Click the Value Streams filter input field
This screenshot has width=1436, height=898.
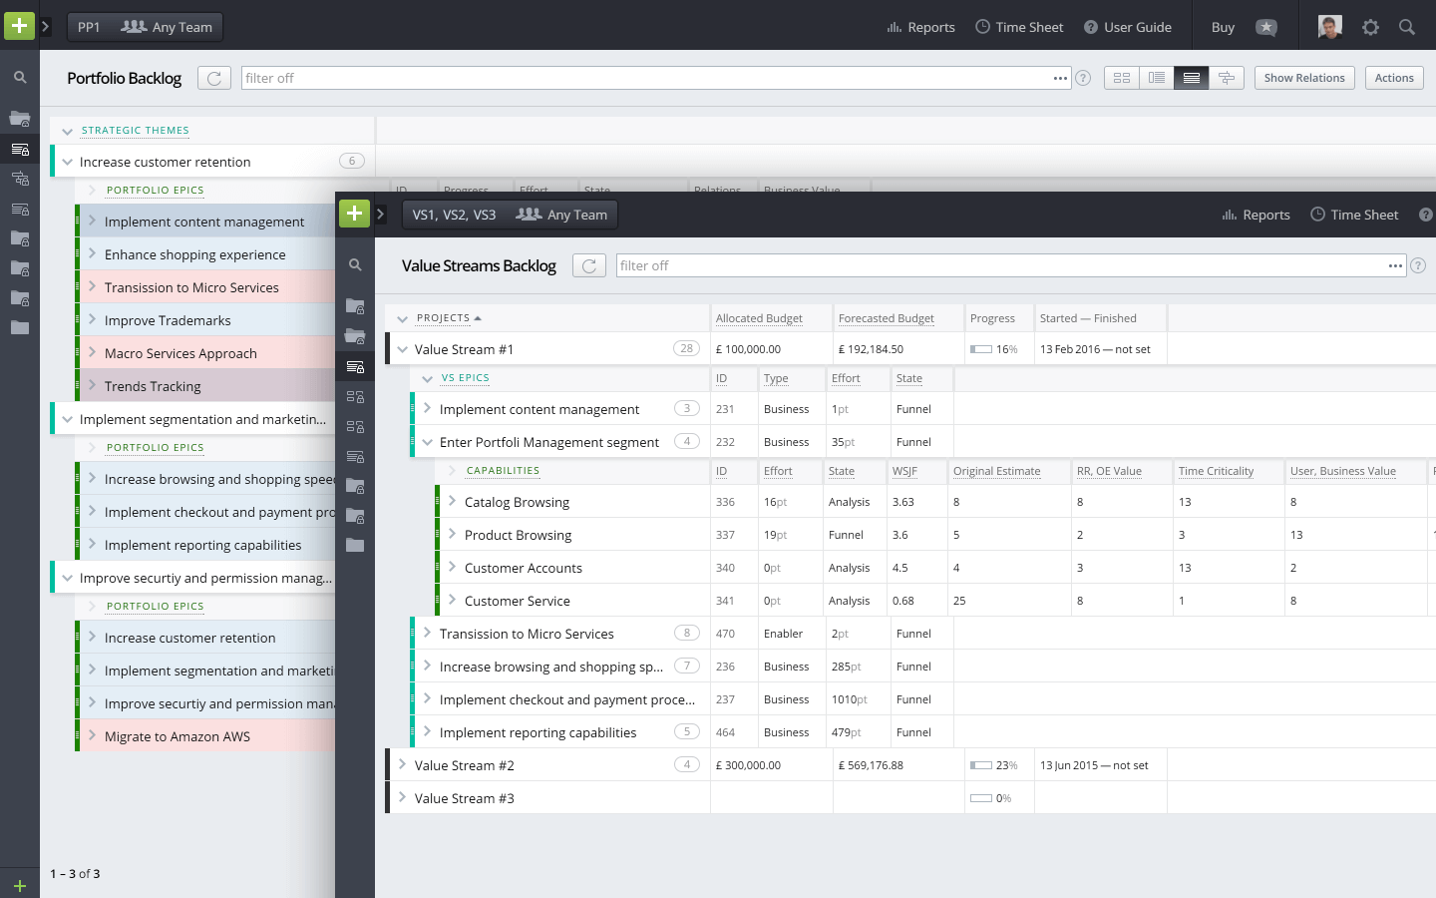(997, 265)
